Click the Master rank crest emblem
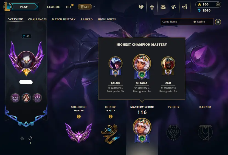The width and height of the screenshot is (228, 155). pyautogui.click(x=79, y=132)
